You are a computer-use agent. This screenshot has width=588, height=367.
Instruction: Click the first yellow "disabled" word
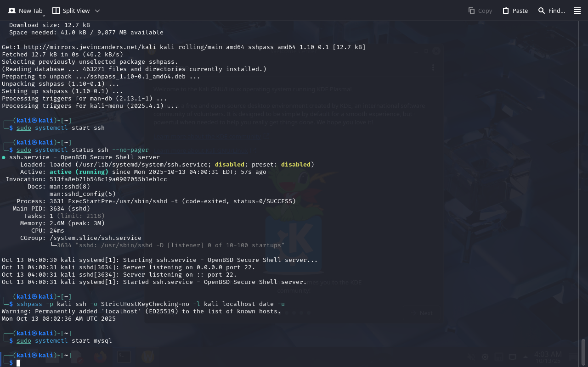pyautogui.click(x=229, y=165)
